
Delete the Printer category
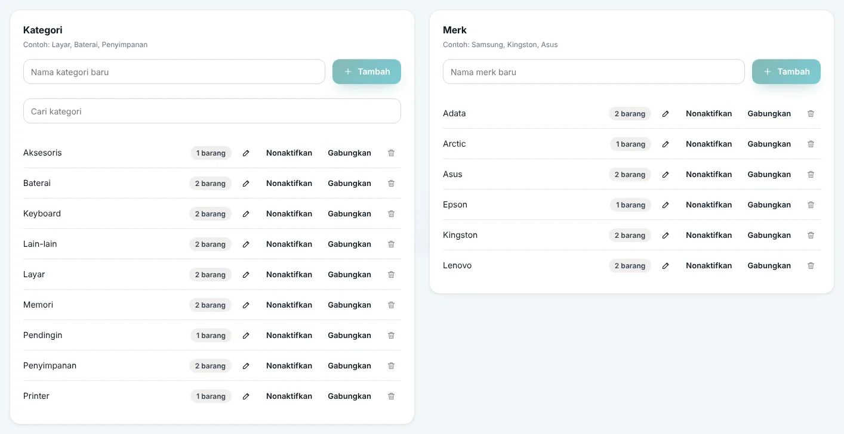click(x=392, y=396)
